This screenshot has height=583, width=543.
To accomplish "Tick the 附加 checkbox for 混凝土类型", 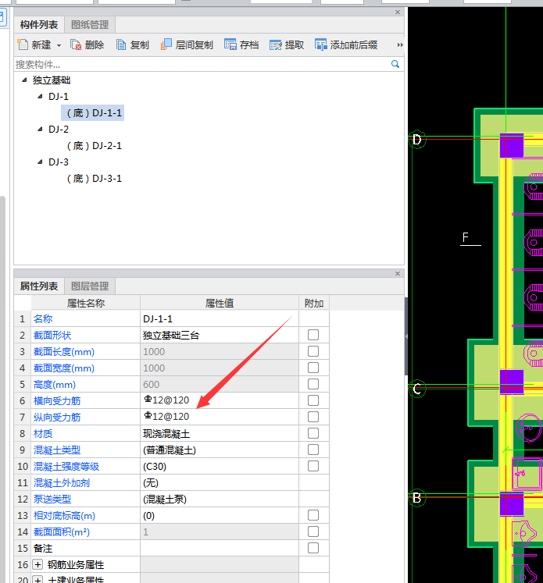I will 313,450.
